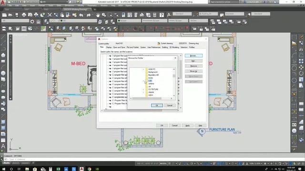
Task: Click Cancel in Browse for Folder
Action: (170, 105)
